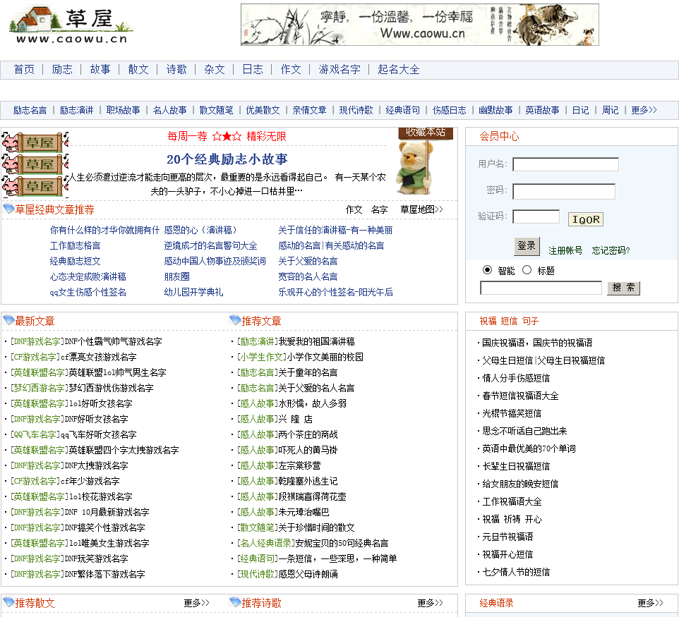Screen dimensions: 679x617
Task: Open 我爱我的祖国演讲稿 article
Action: pos(316,342)
